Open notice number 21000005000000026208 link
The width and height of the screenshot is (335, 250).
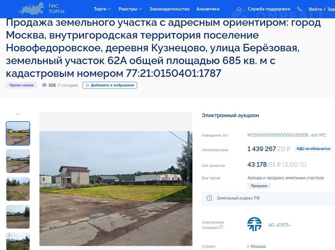278,135
